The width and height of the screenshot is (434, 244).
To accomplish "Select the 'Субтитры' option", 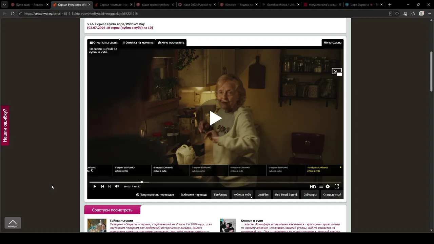I will [310, 195].
